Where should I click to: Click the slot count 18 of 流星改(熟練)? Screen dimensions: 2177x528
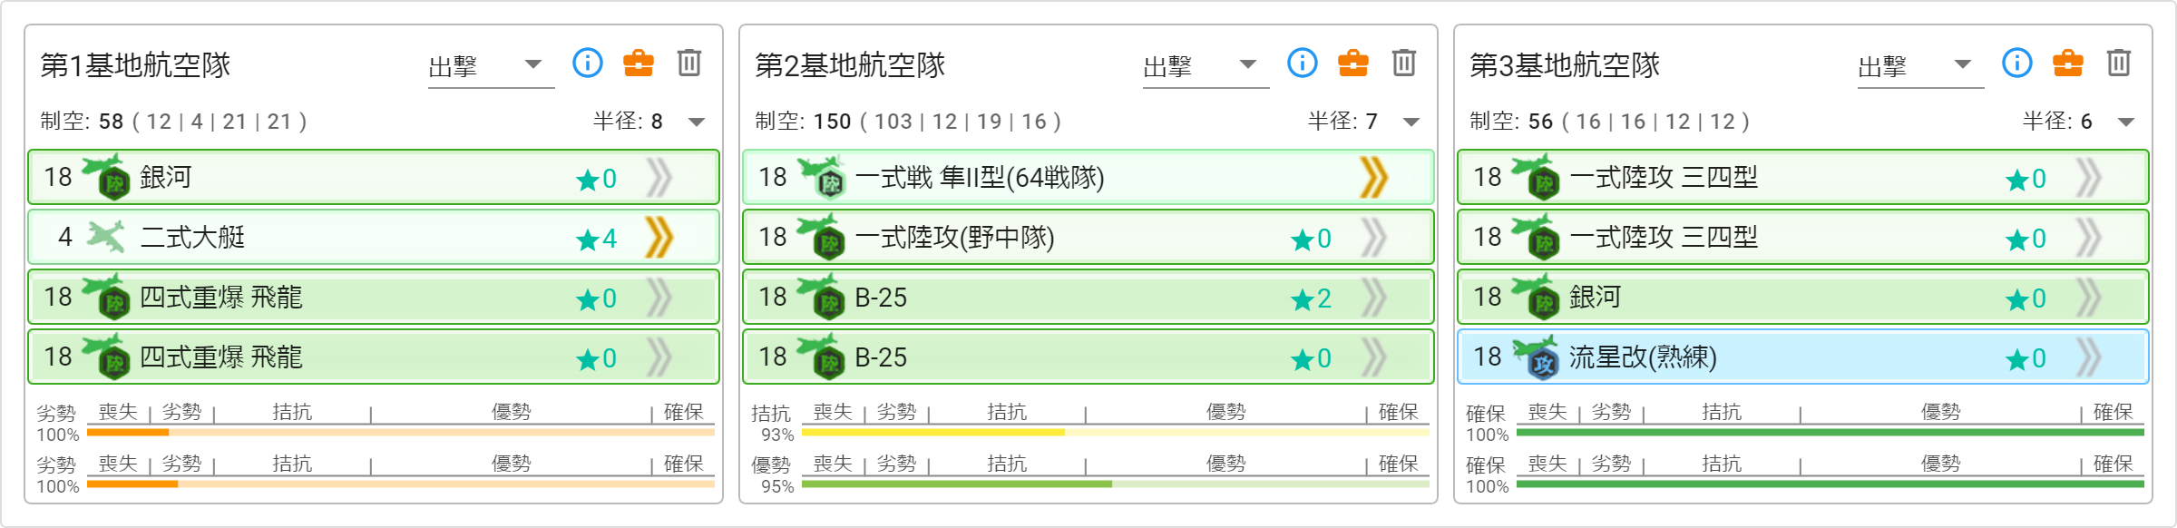click(1488, 357)
